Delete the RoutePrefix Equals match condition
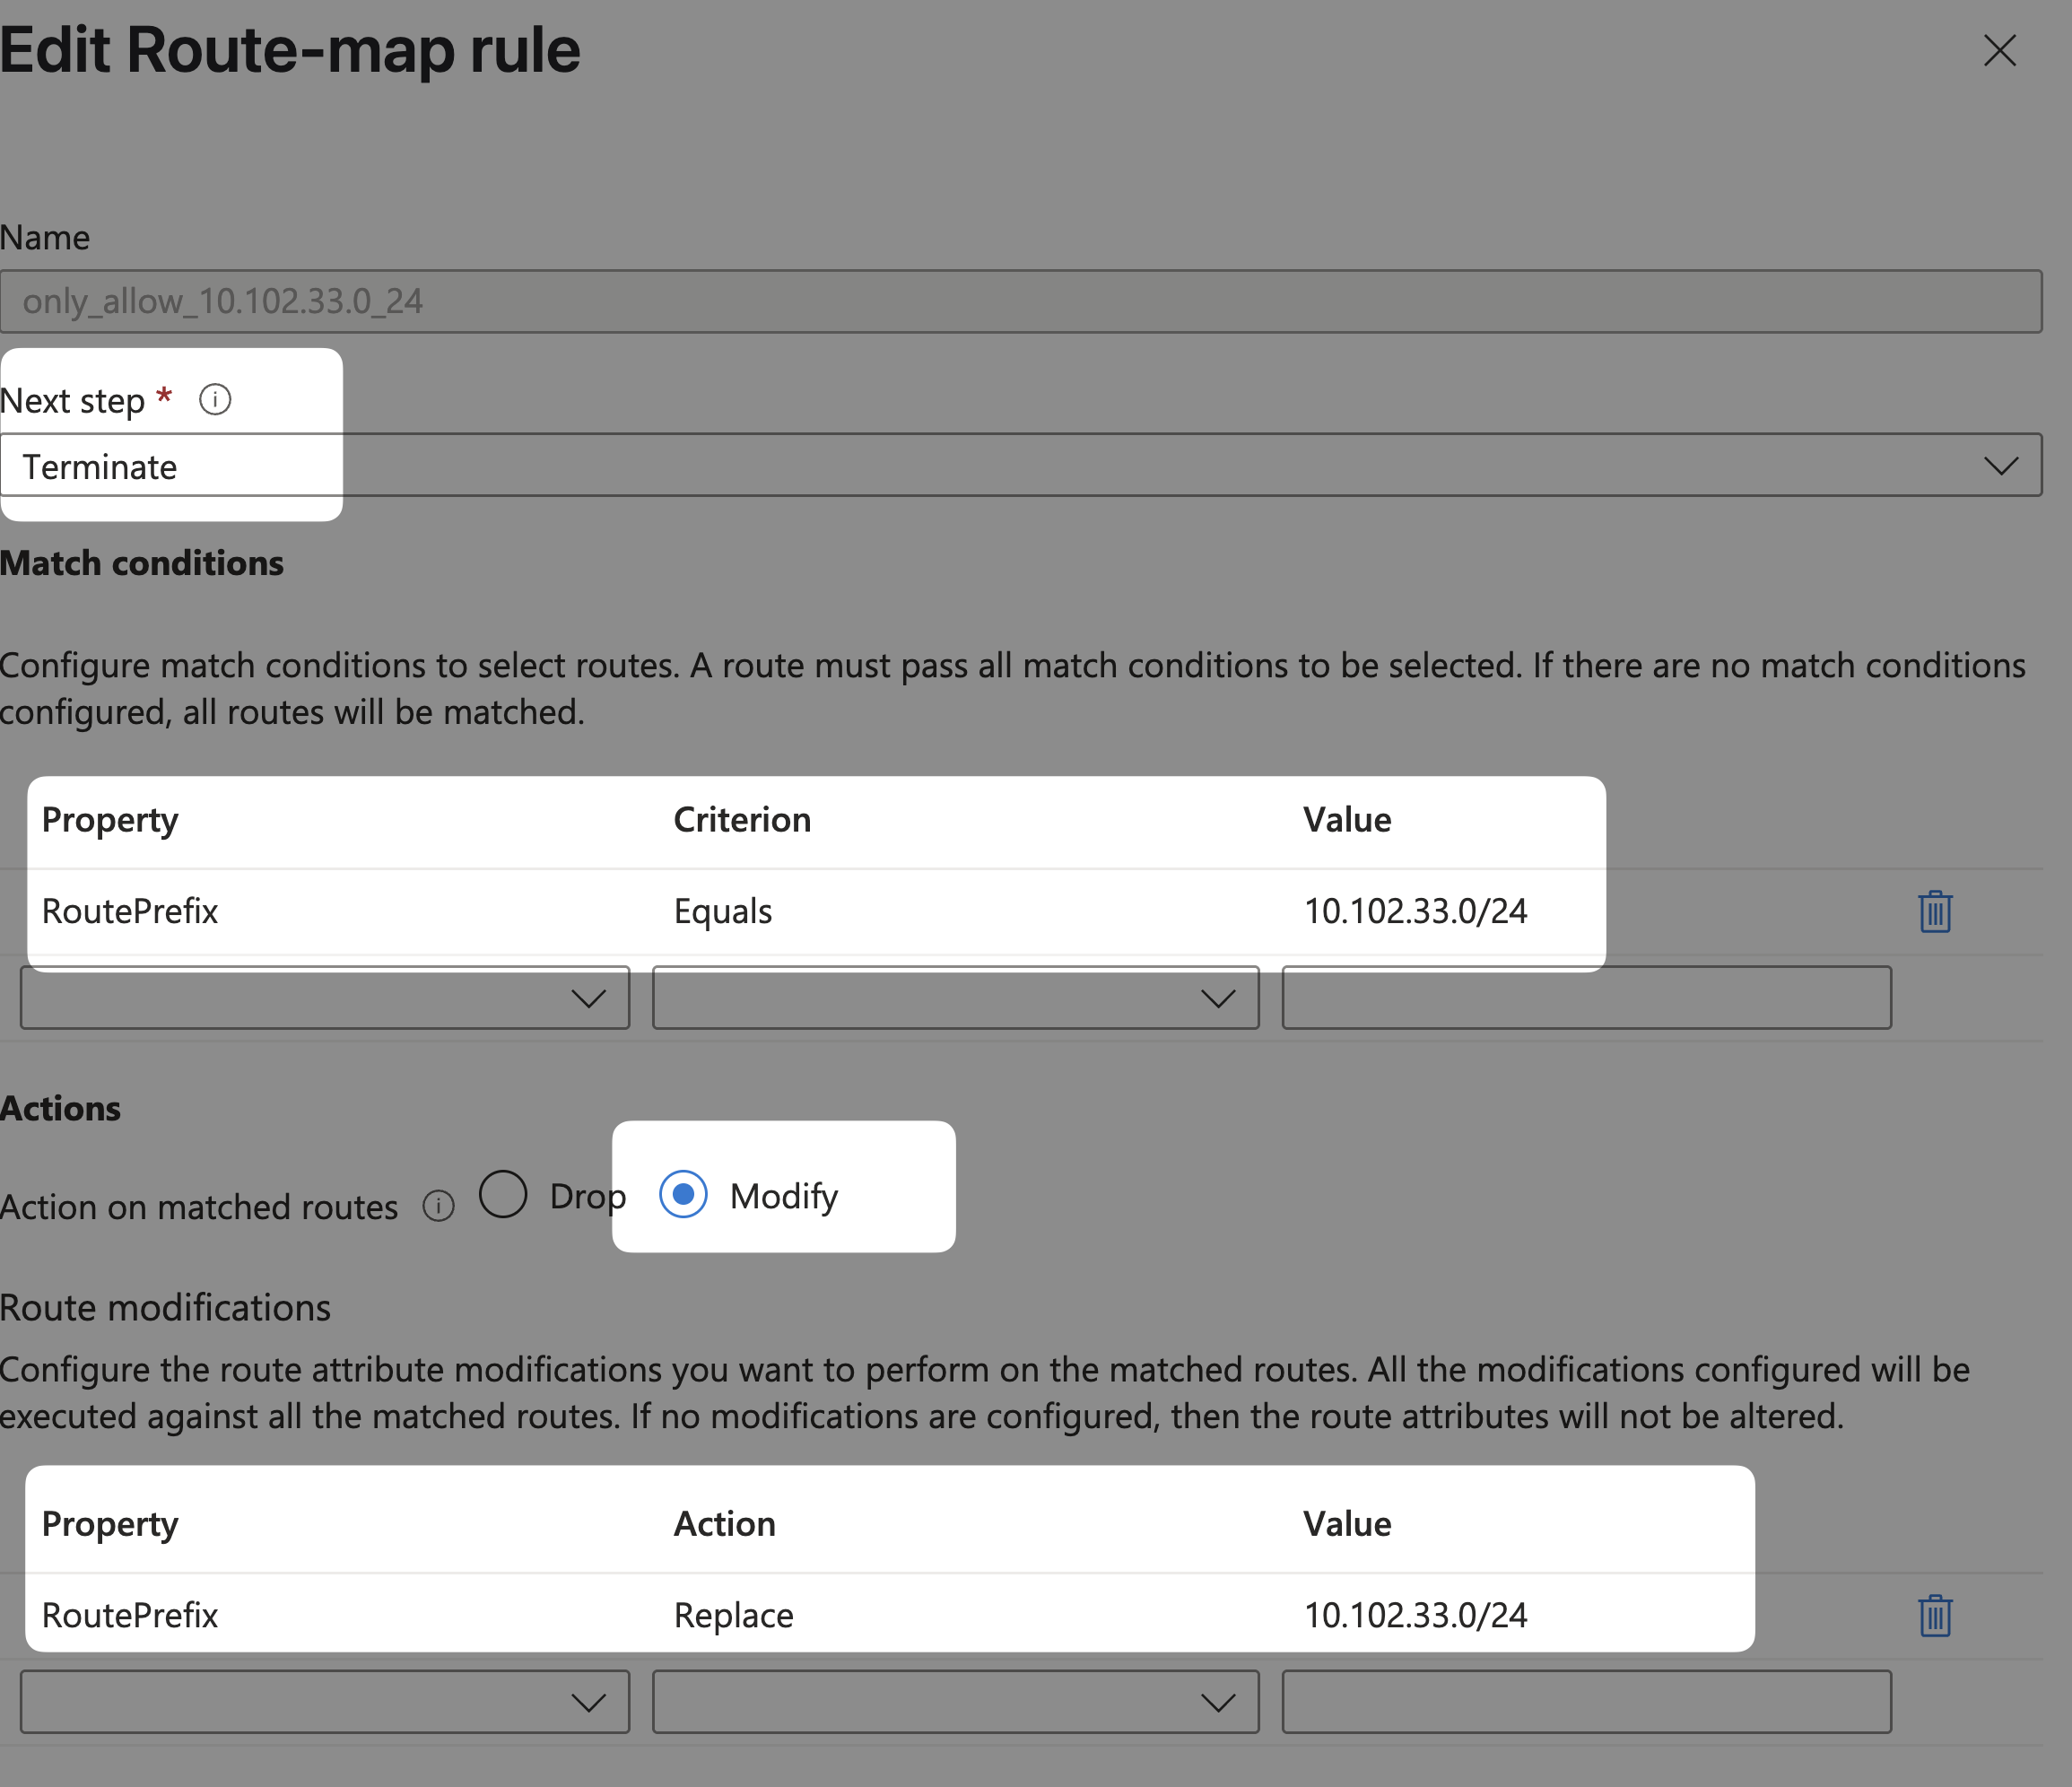2072x1787 pixels. pos(1934,911)
